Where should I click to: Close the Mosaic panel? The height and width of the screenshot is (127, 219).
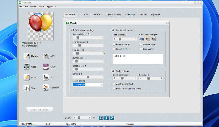[167, 23]
